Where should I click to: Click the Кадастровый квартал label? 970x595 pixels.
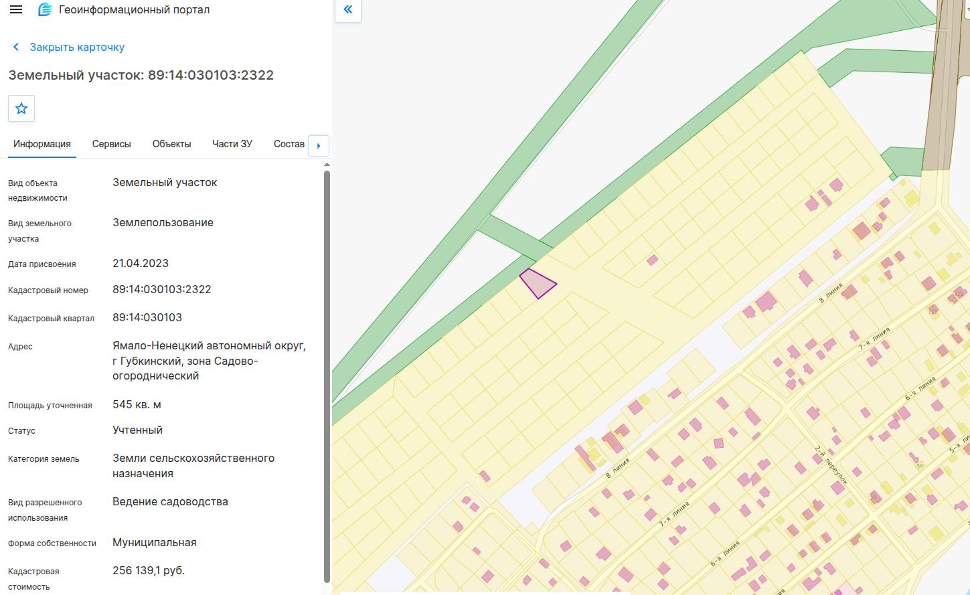[x=51, y=319]
